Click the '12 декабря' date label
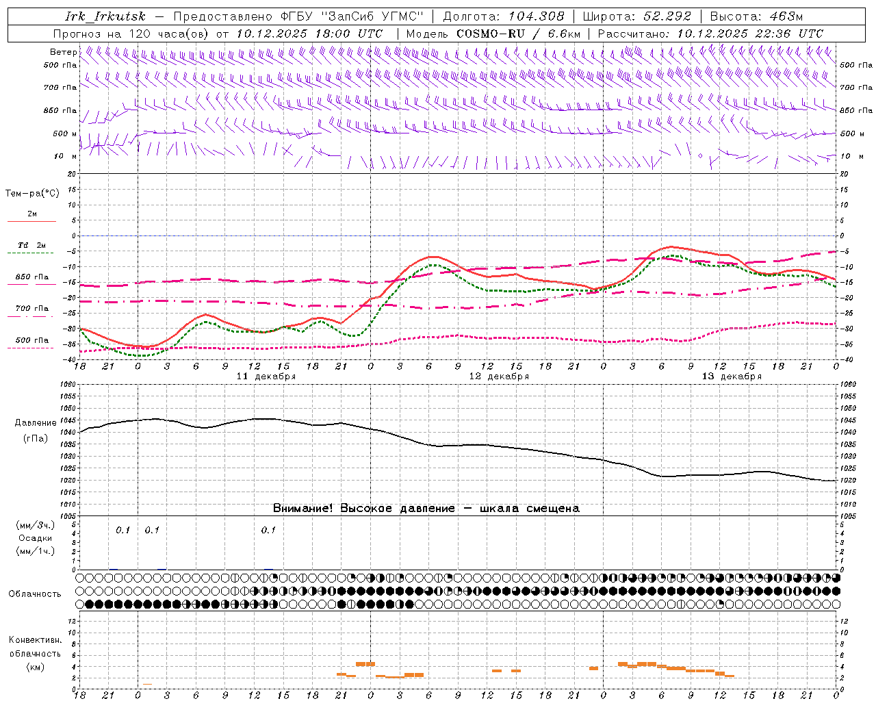Image resolution: width=876 pixels, height=701 pixels. [499, 377]
